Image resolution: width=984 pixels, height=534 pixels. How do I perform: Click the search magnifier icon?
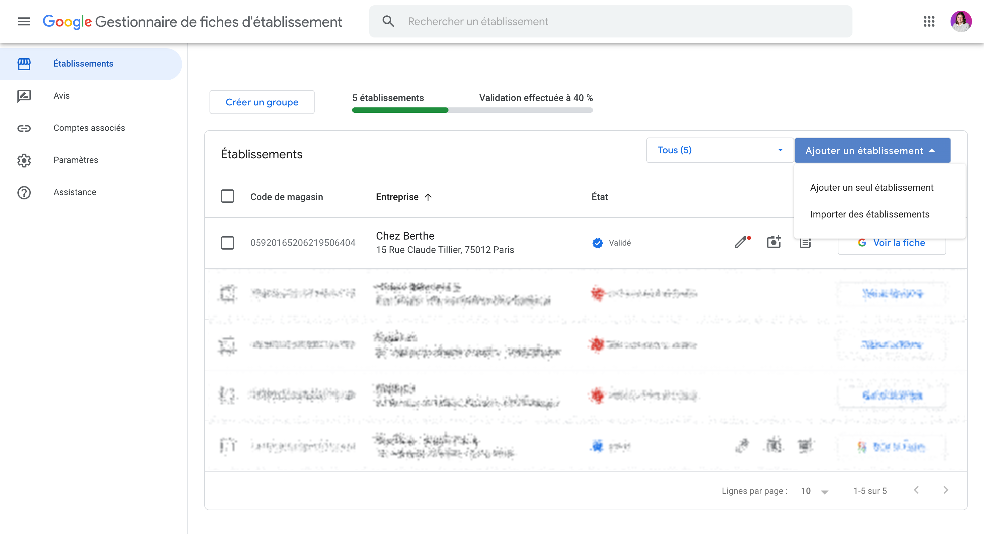pyautogui.click(x=388, y=21)
